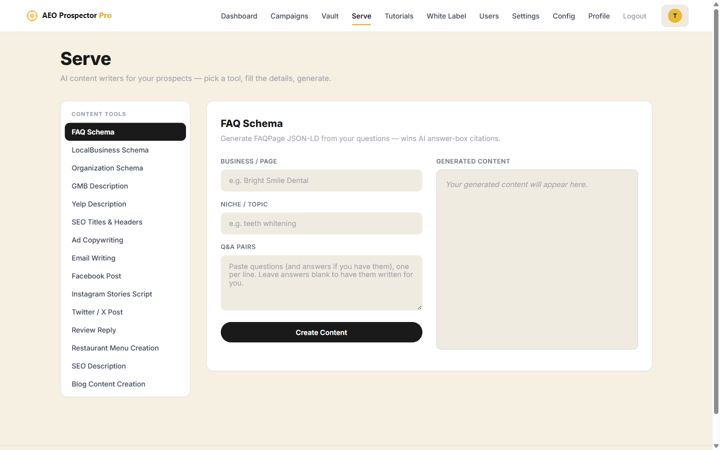View the Profile page

pyautogui.click(x=599, y=16)
